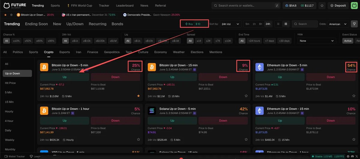
Task: Open the green cat profile avatar
Action: tap(354, 5)
